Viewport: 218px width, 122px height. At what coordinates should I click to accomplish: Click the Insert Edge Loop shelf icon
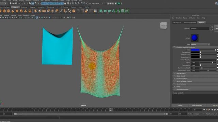(78, 11)
